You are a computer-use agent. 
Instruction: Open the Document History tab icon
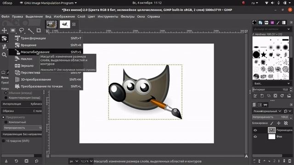[x=272, y=22]
